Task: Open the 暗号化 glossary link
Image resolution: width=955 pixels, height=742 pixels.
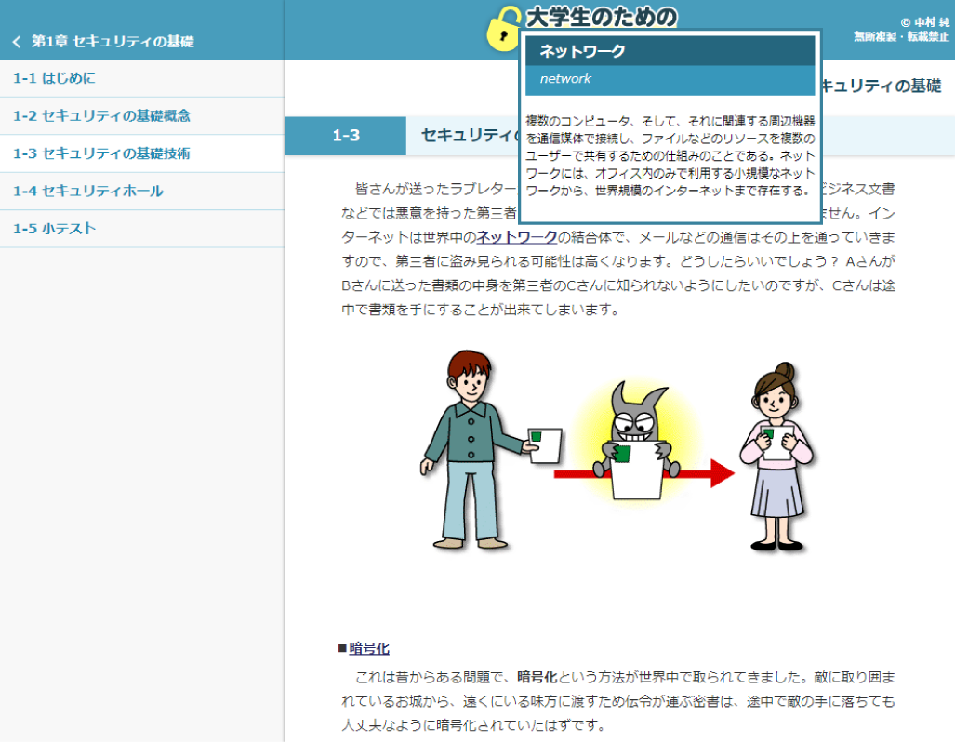Action: pyautogui.click(x=369, y=648)
